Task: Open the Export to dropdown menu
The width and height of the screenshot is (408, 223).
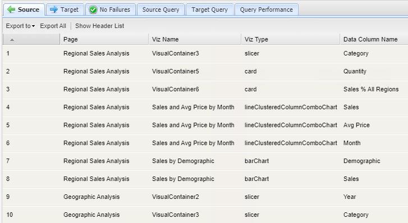Action: [x=20, y=26]
